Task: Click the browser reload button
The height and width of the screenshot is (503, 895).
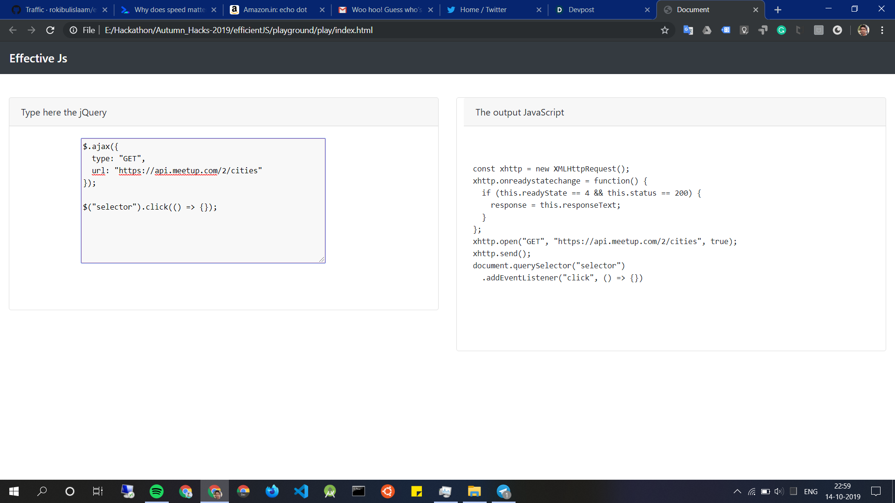Action: 50,30
